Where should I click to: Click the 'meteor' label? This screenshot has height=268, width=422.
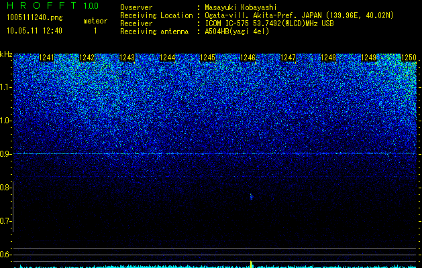pyautogui.click(x=95, y=21)
